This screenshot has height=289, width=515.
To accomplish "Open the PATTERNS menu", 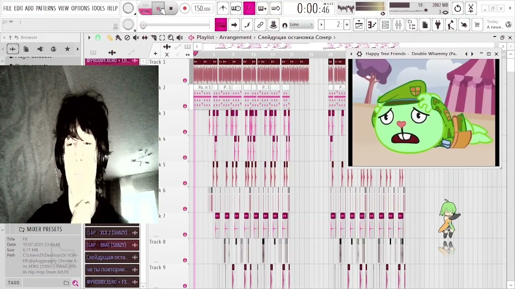I will (46, 8).
